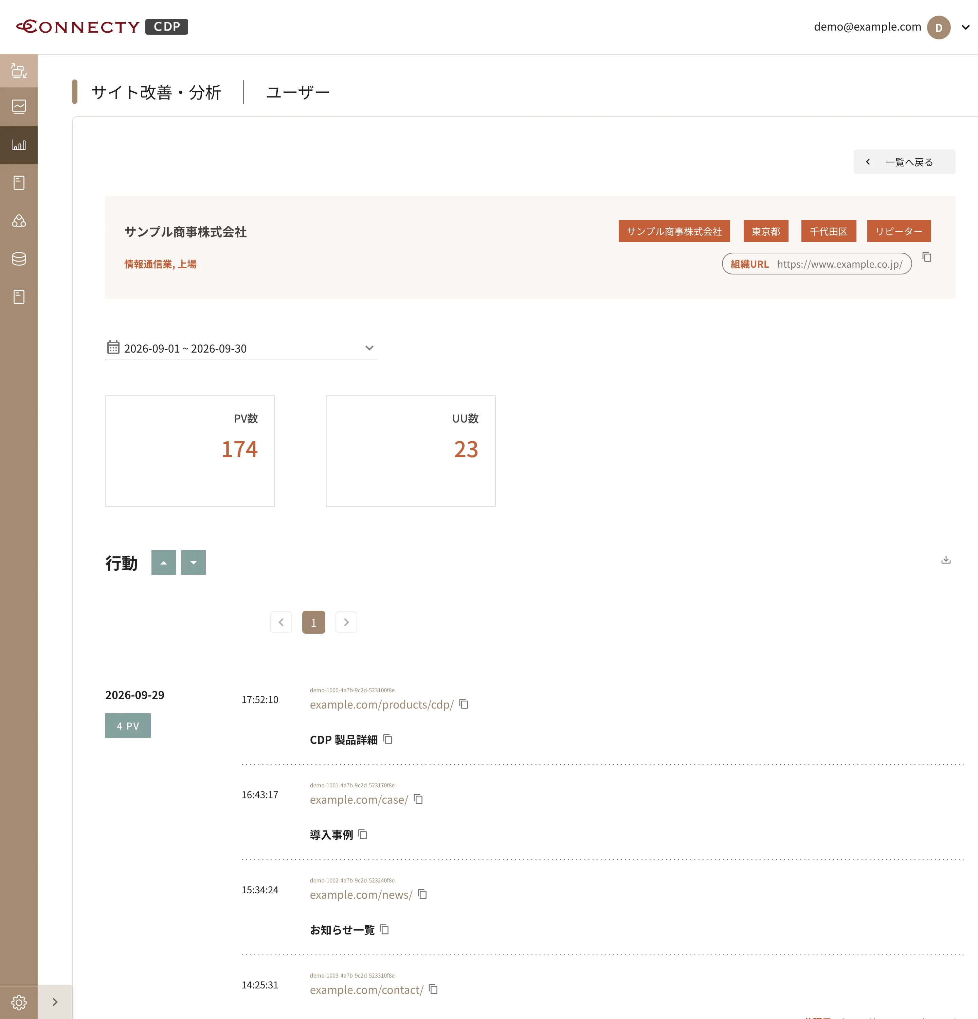Image resolution: width=978 pixels, height=1019 pixels.
Task: Copy the example.com/case/ URL
Action: coord(418,799)
